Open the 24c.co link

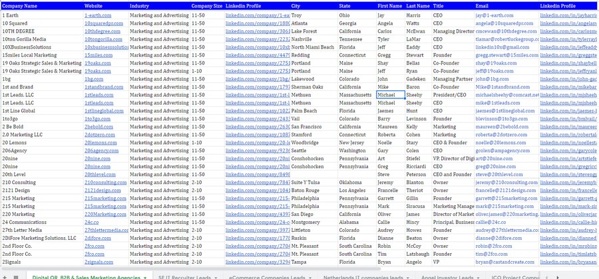pos(92,223)
